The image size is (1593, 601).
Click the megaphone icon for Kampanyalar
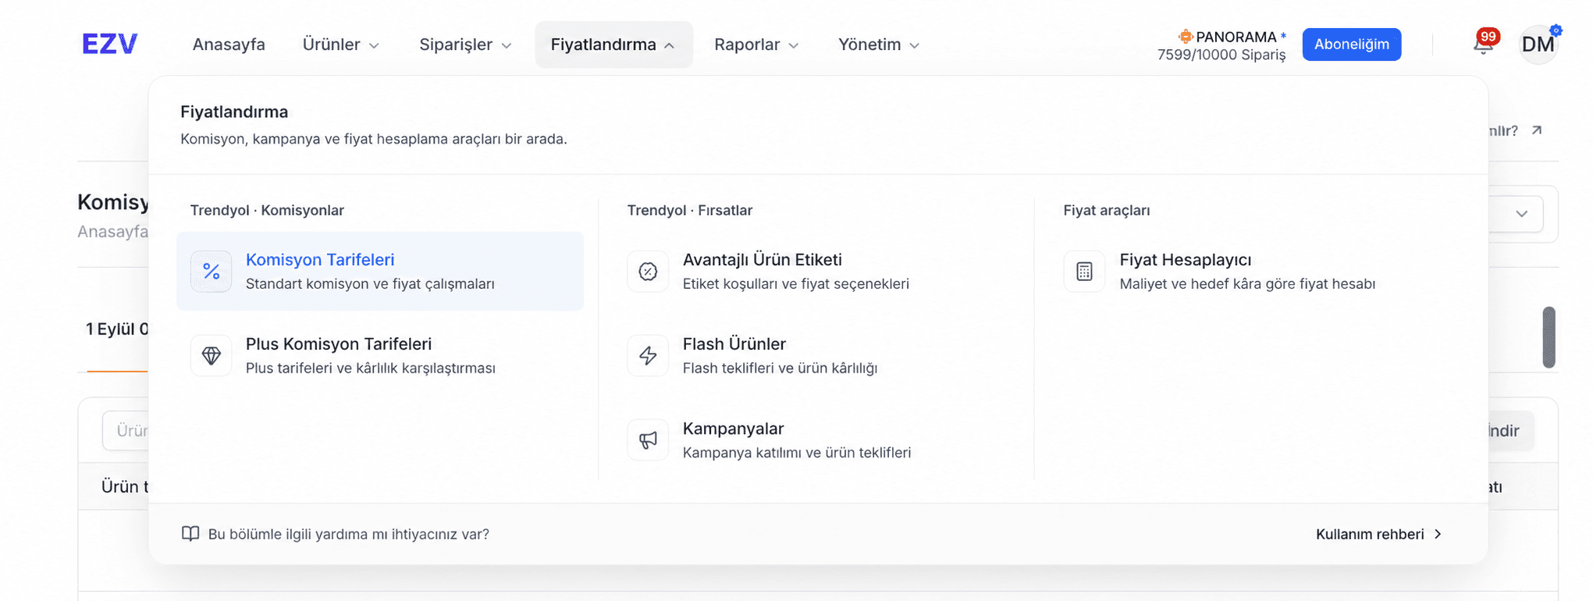[x=648, y=440]
